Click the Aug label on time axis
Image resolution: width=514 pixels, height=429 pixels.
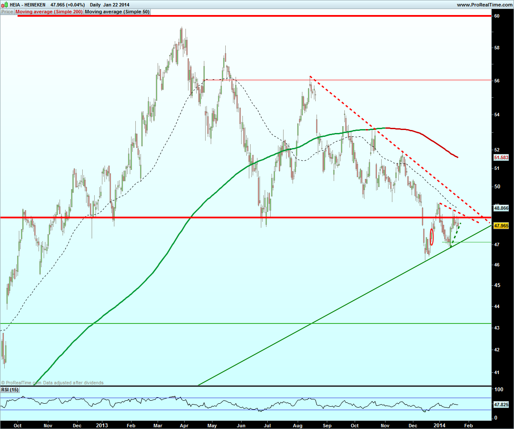298,425
